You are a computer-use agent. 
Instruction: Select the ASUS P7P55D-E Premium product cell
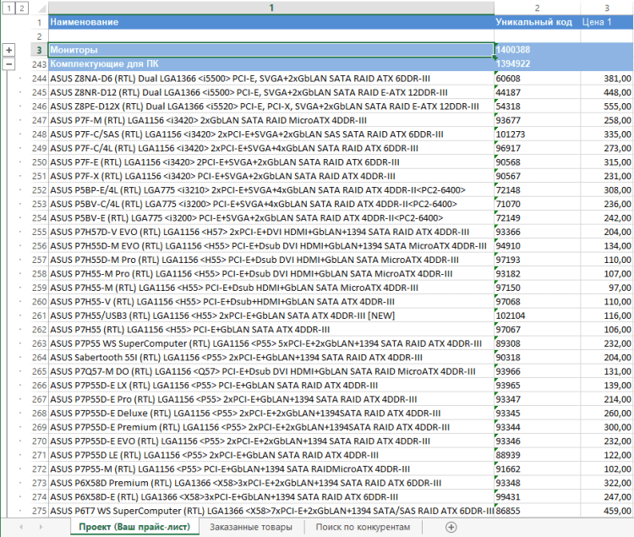click(271, 427)
